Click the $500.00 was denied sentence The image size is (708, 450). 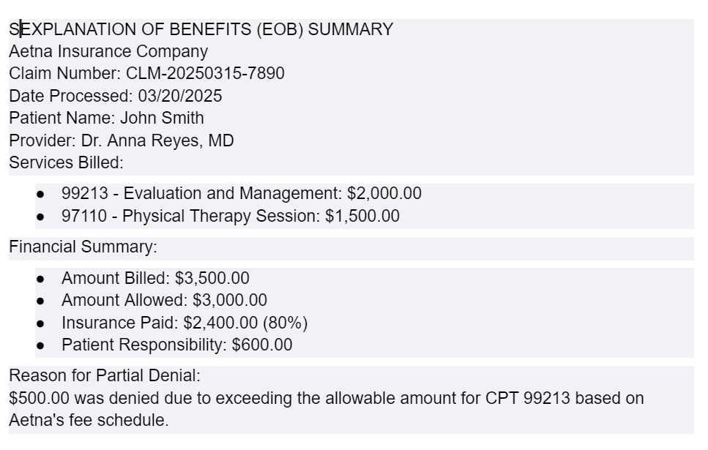click(x=327, y=409)
